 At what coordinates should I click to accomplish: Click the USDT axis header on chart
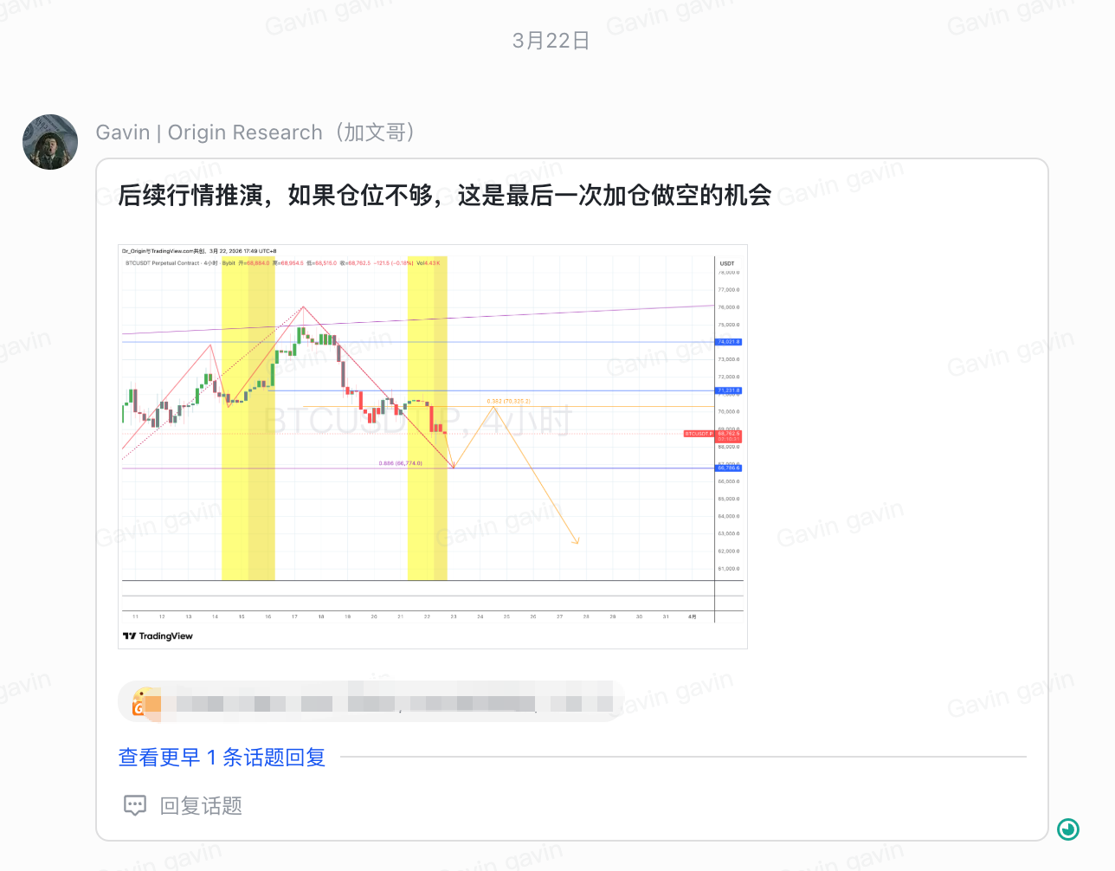(727, 263)
